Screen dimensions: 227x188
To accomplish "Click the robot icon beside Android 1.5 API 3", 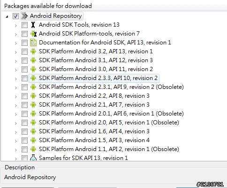I will (x=33, y=140).
